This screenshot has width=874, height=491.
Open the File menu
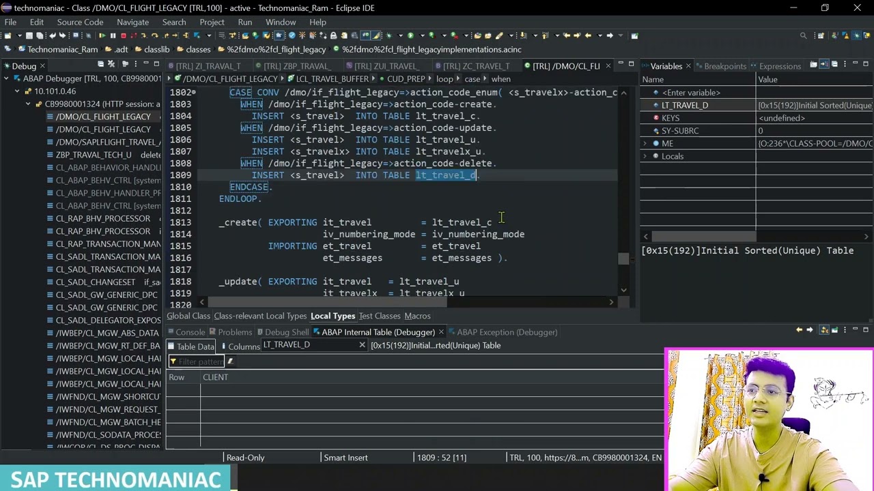[x=10, y=22]
